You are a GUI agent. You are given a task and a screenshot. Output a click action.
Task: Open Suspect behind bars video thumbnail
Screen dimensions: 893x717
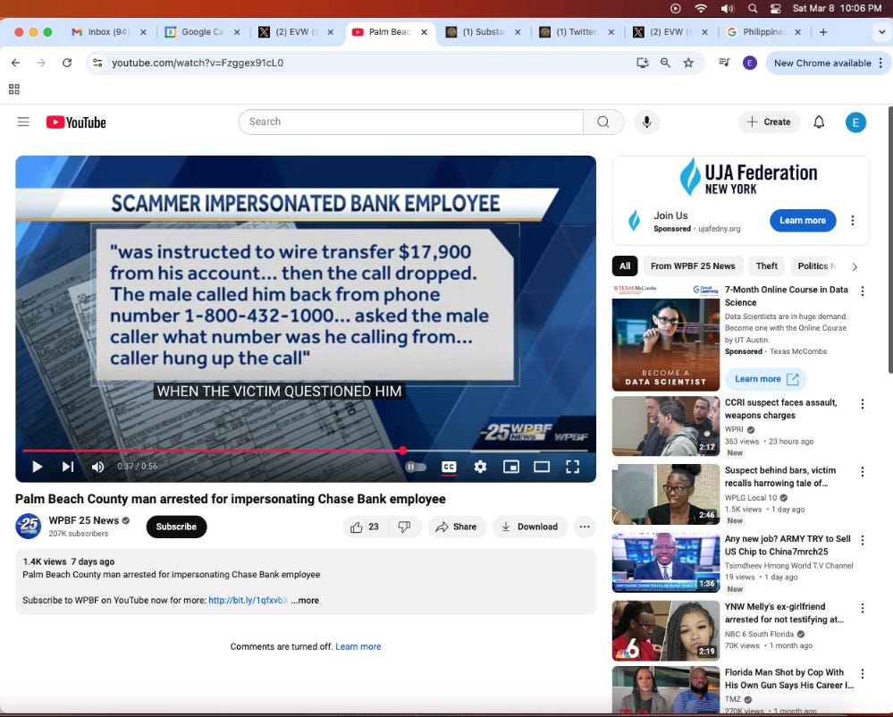(x=666, y=494)
